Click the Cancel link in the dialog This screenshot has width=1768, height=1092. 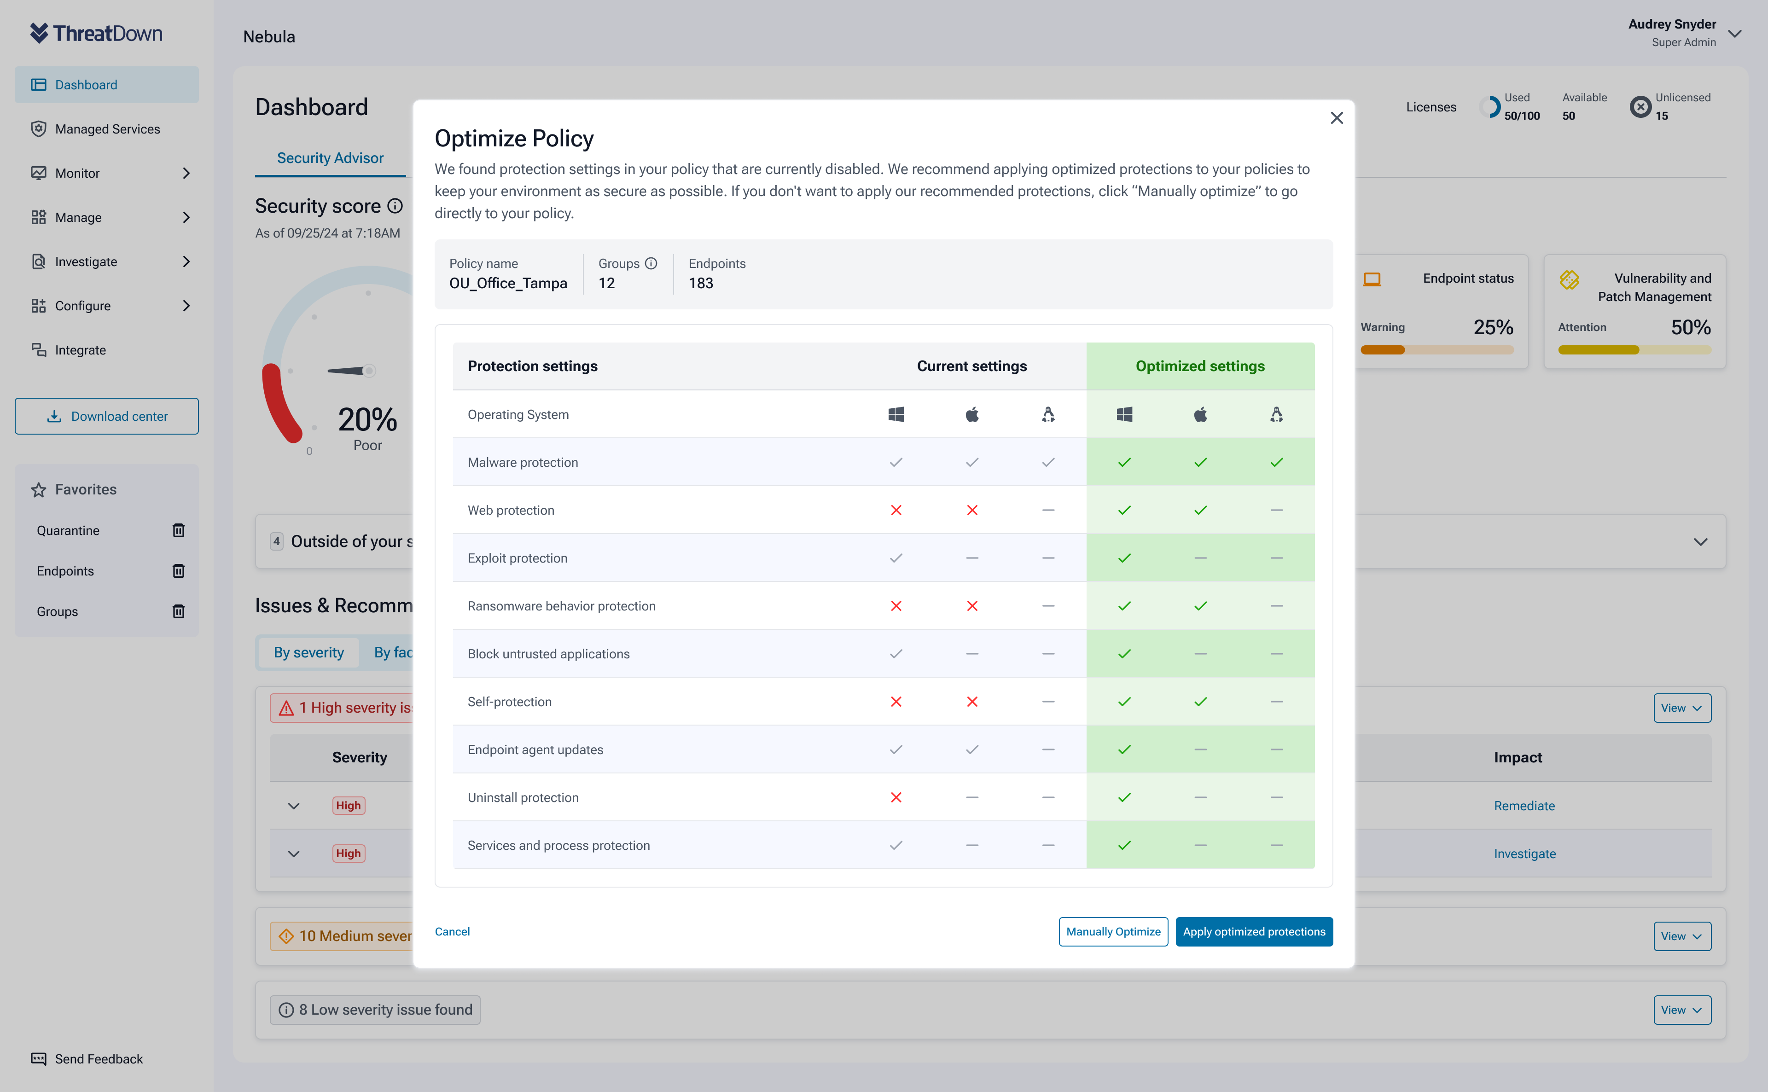tap(452, 932)
